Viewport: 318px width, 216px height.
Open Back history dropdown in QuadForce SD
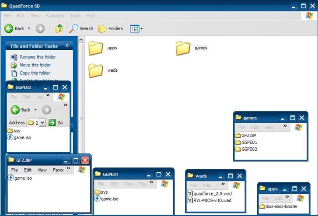coord(29,28)
